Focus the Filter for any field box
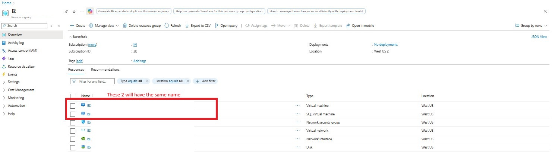Screen dimensions: 552x163 92,81
